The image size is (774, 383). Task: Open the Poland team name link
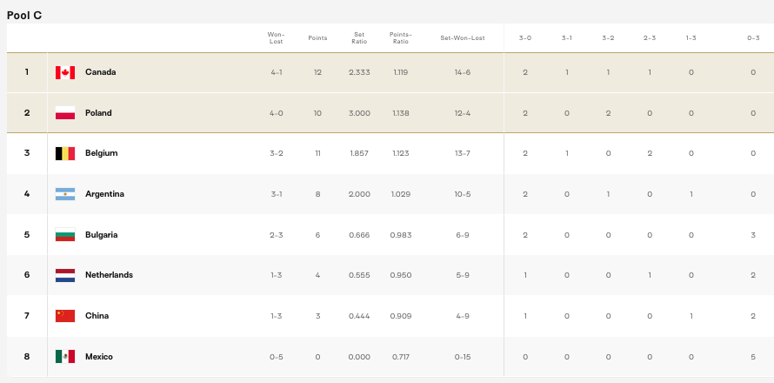coord(98,113)
